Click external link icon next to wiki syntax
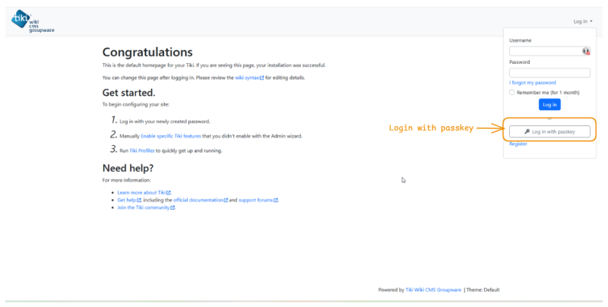Screen dimensions: 608x307 pos(261,78)
